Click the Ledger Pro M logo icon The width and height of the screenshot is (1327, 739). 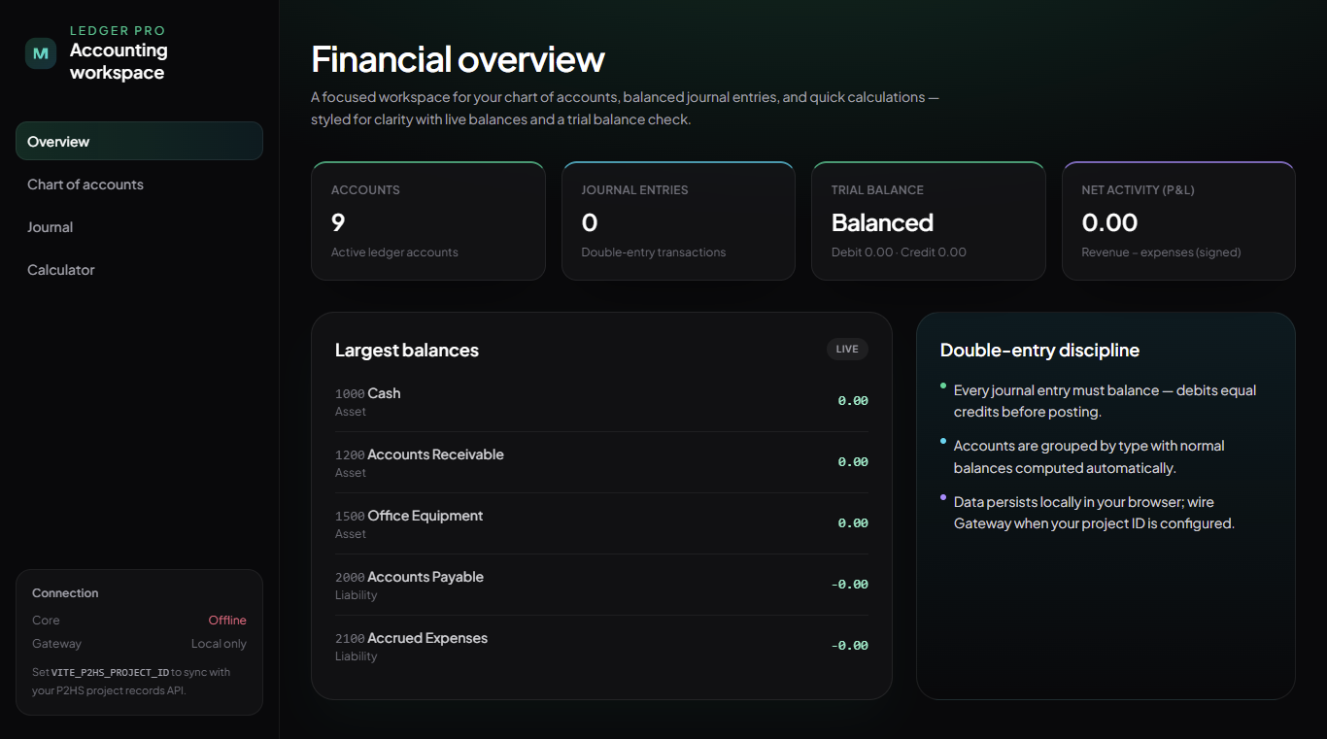41,53
